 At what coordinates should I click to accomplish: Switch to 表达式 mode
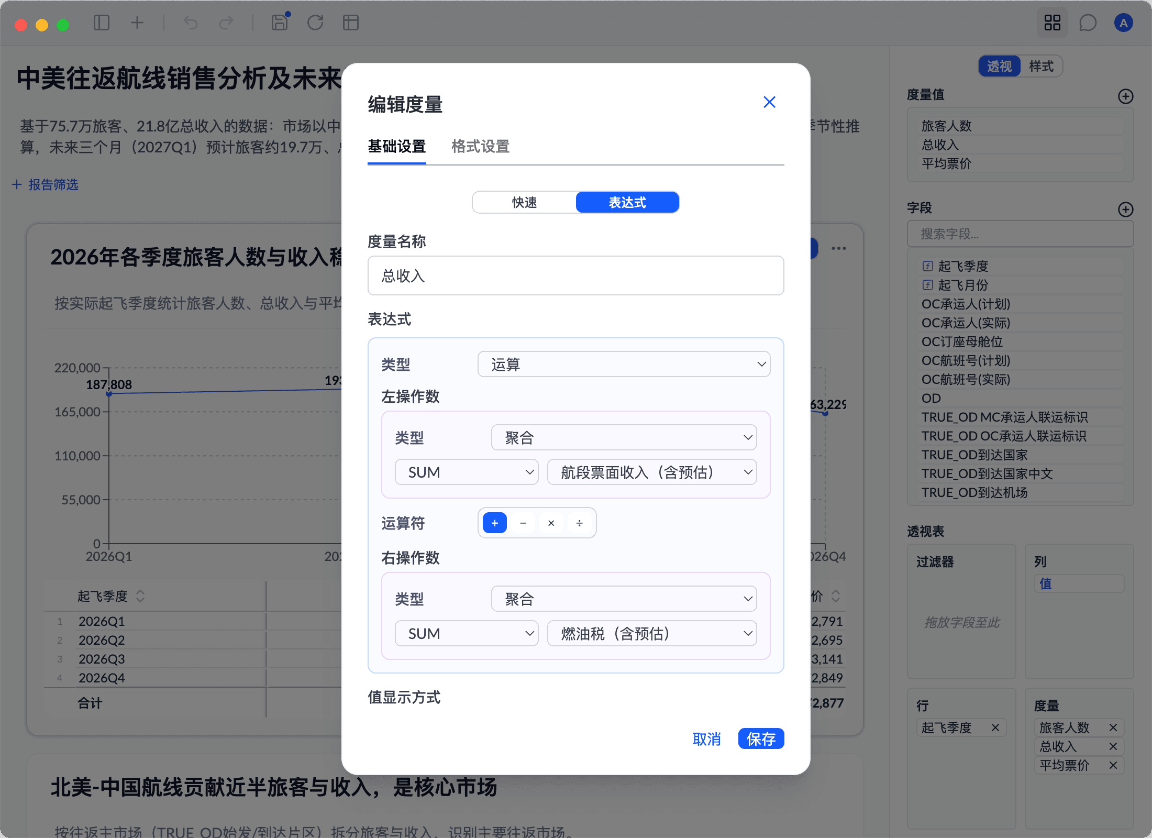click(x=627, y=202)
